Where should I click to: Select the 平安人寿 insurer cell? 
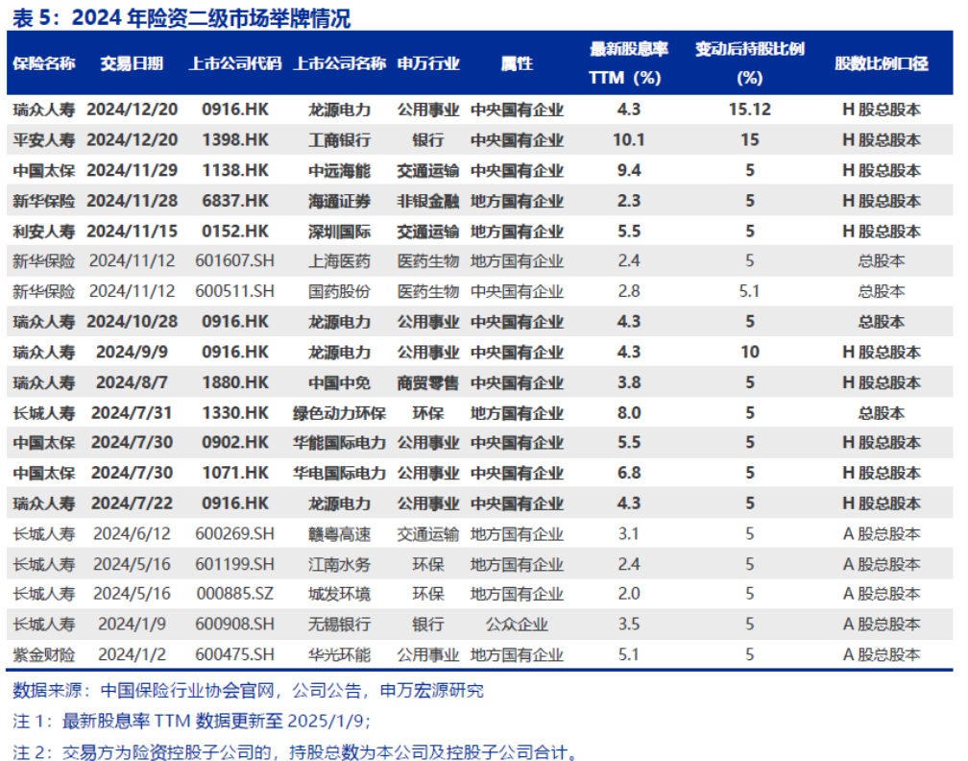point(44,140)
